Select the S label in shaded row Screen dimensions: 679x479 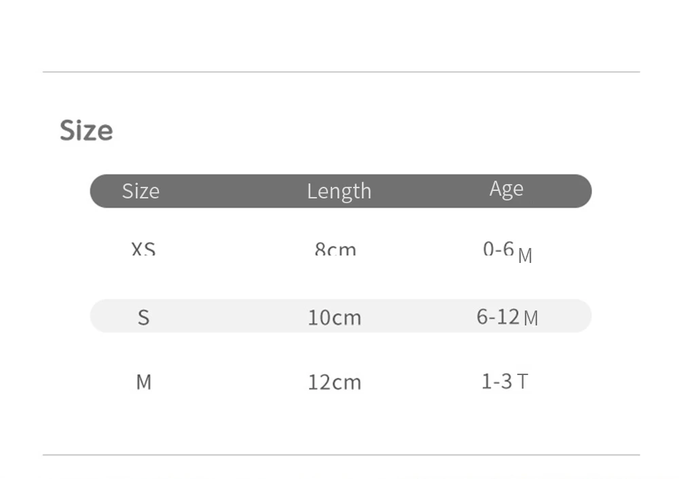click(144, 318)
